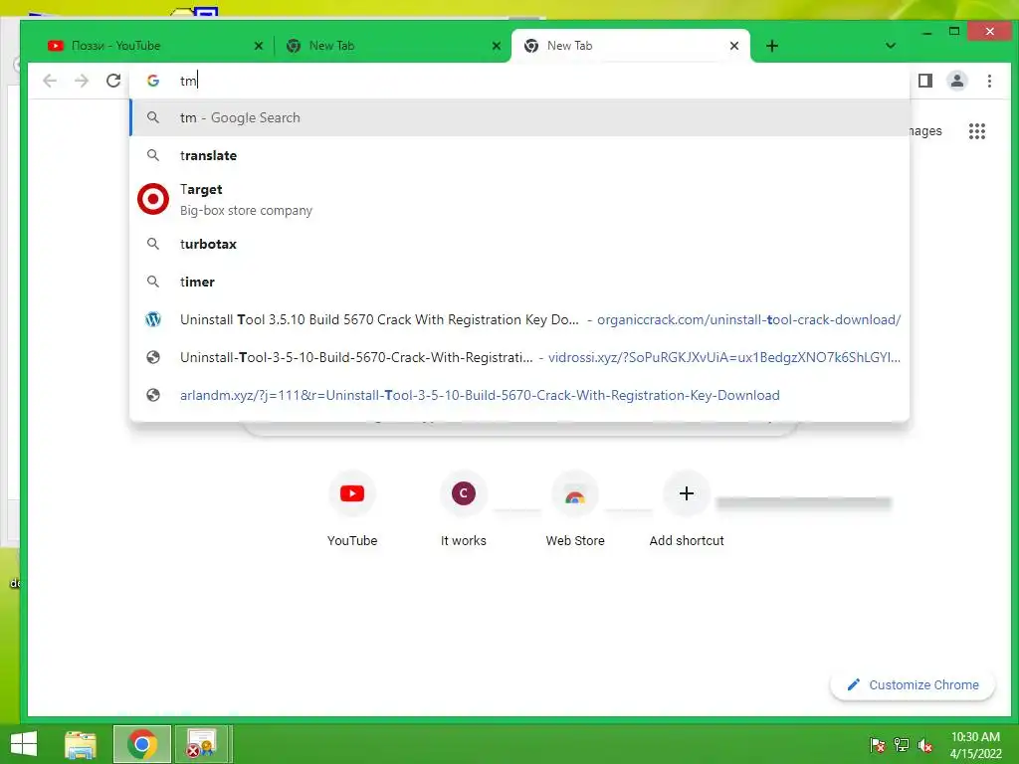Image resolution: width=1019 pixels, height=764 pixels.
Task: Click globe icon on arlandm.xyz row
Action: tap(153, 394)
